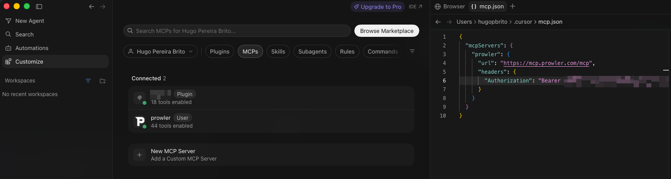Click the New Agent compose icon
Screen dimensions: 671x179
tap(8, 21)
